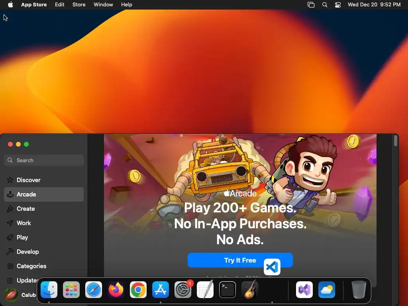Viewport: 408px width, 306px height.
Task: Click the App Store window scrollbar
Action: coord(396,141)
